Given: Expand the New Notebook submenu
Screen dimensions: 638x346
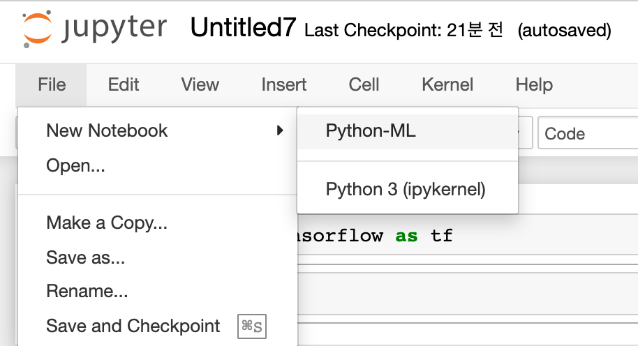Looking at the screenshot, I should pyautogui.click(x=158, y=131).
